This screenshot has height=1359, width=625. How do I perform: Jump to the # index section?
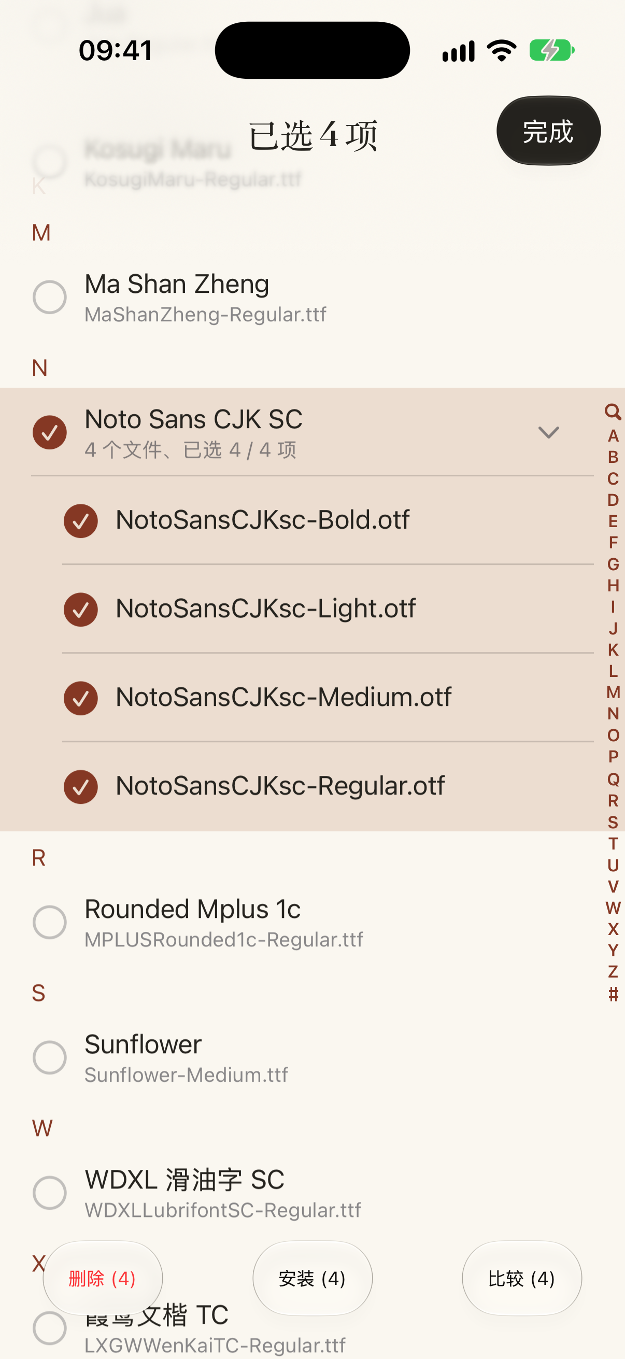pyautogui.click(x=613, y=994)
